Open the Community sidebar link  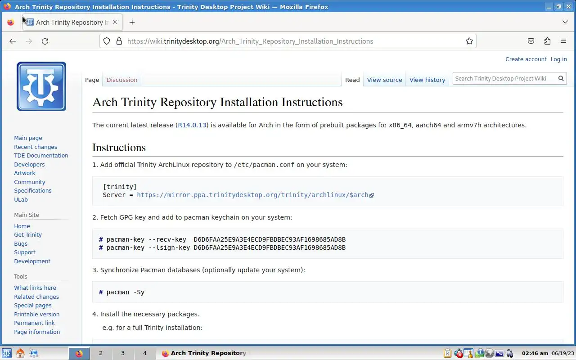[30, 182]
